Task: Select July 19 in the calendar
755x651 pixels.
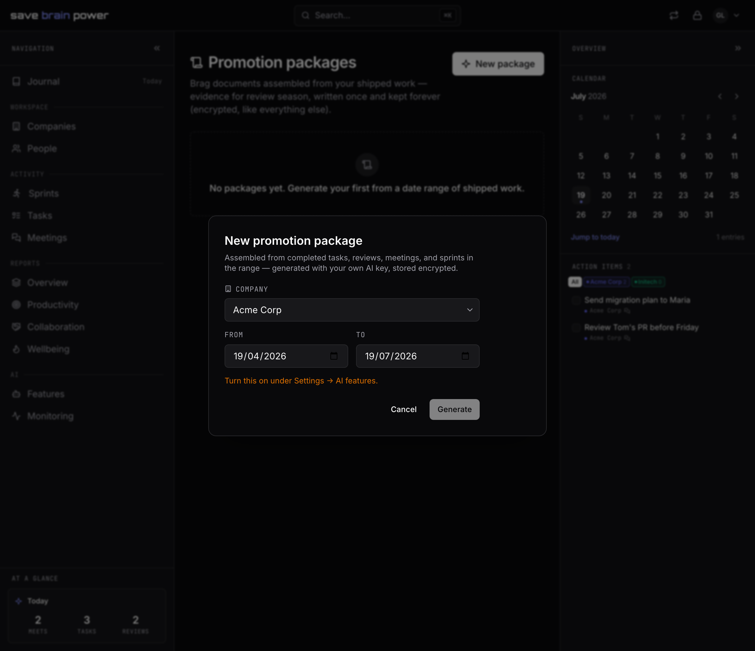Action: pos(581,195)
